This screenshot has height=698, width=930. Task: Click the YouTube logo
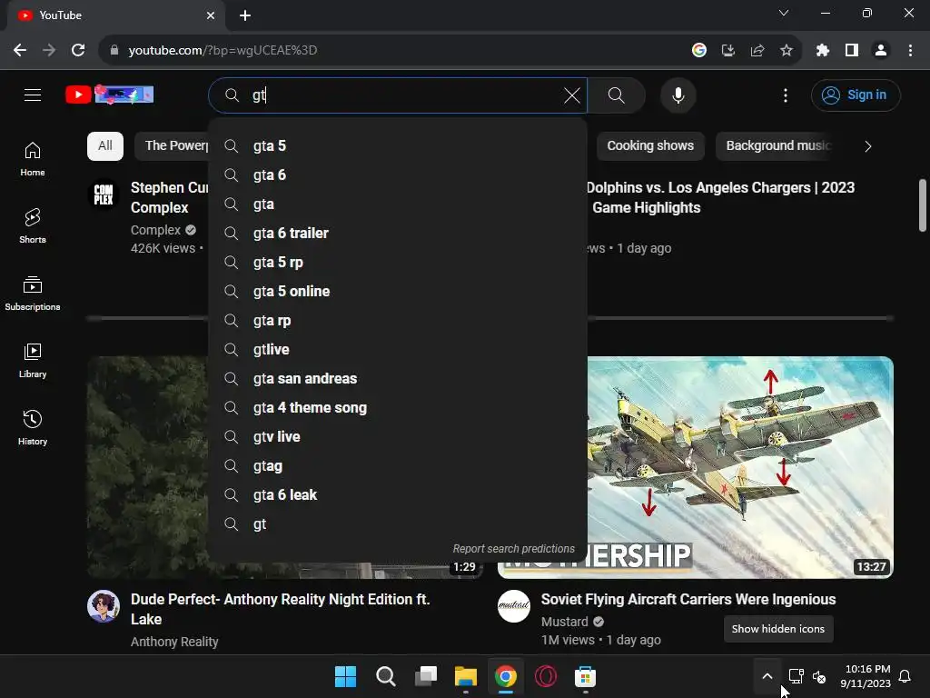click(x=110, y=95)
